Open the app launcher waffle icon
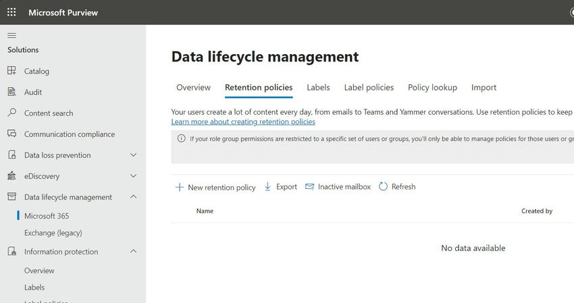 tap(11, 12)
